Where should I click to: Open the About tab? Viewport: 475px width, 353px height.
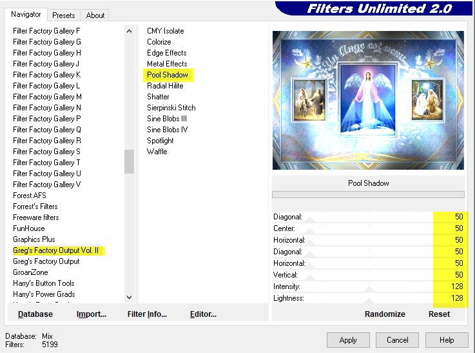[x=95, y=15]
